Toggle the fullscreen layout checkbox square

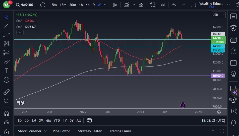pyautogui.click(x=193, y=5)
